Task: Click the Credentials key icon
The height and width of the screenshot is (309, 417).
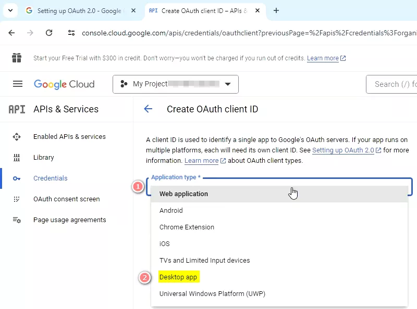Action: pos(17,178)
